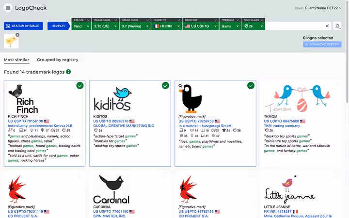Click the blue Search button
349x218 pixels.
[x=58, y=26]
